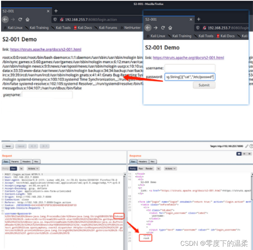The width and height of the screenshot is (253, 250).
Task: Open a new tab in right Firefox window
Action: pos(199,19)
